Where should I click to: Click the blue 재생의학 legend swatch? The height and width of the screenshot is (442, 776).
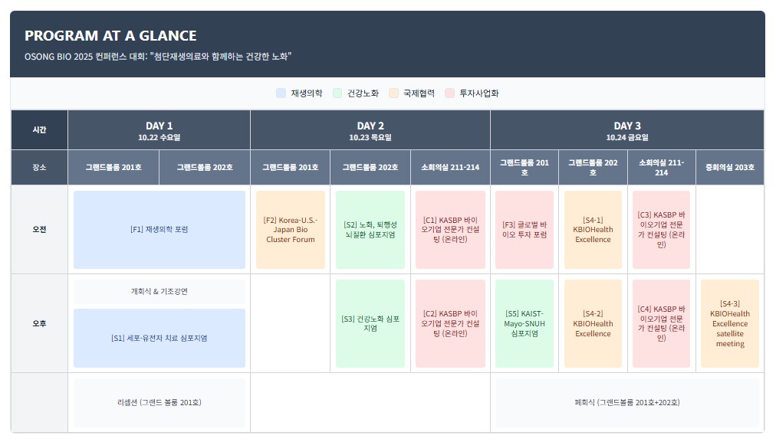281,93
